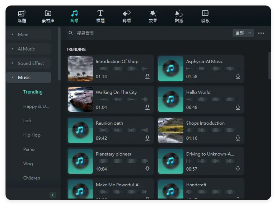
Task: Open the 模板 (Templates) panel icon
Action: pyautogui.click(x=205, y=14)
